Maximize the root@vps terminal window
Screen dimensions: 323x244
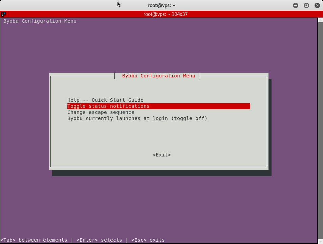(306, 5)
